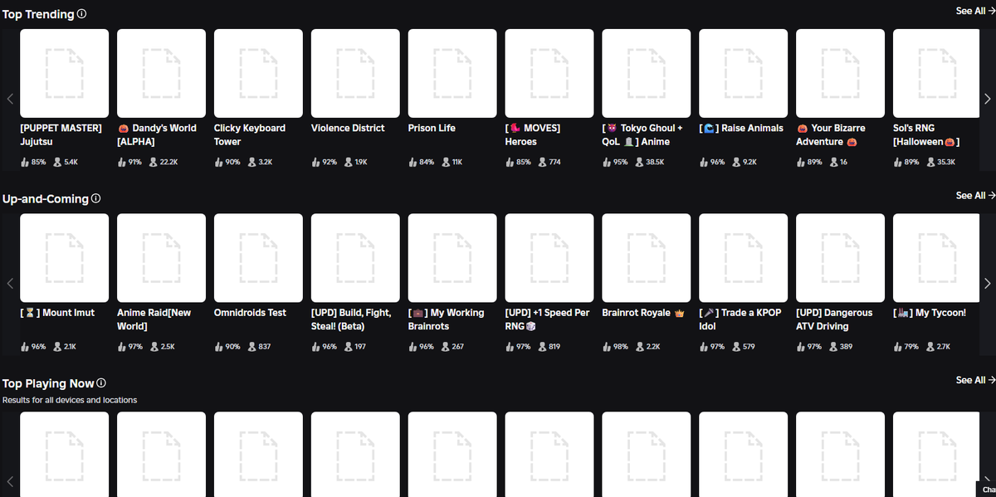The height and width of the screenshot is (497, 996).
Task: Go to previous Top Playing Now games
Action: (10, 481)
